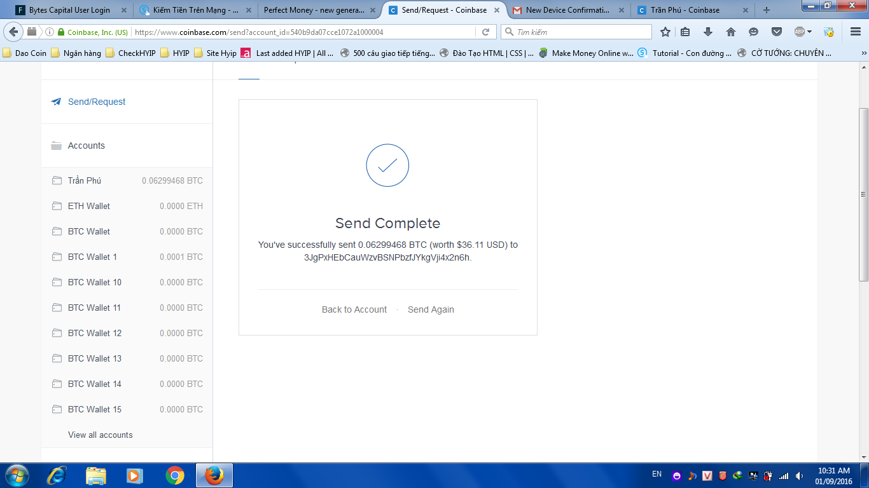The width and height of the screenshot is (869, 488).
Task: Click the Send Again link
Action: [431, 309]
